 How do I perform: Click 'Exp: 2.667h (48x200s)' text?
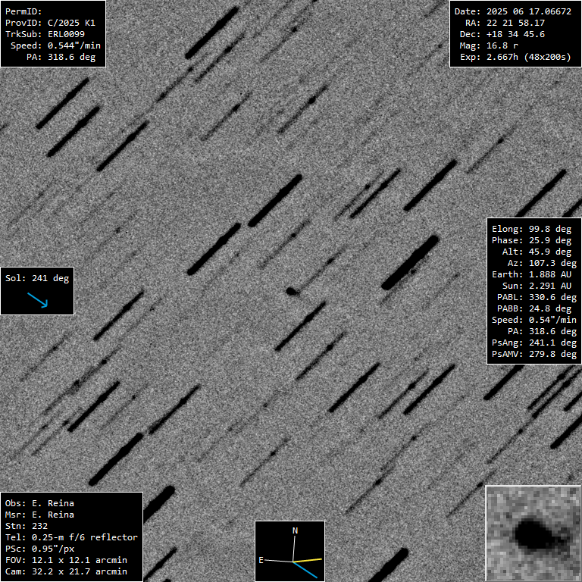point(515,57)
